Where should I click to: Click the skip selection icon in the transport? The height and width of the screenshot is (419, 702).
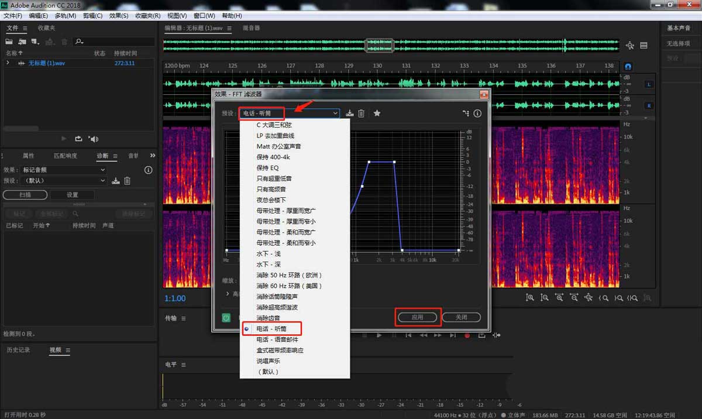click(496, 335)
